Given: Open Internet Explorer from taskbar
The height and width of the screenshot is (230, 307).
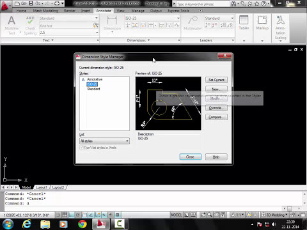Looking at the screenshot, I should point(27,224).
